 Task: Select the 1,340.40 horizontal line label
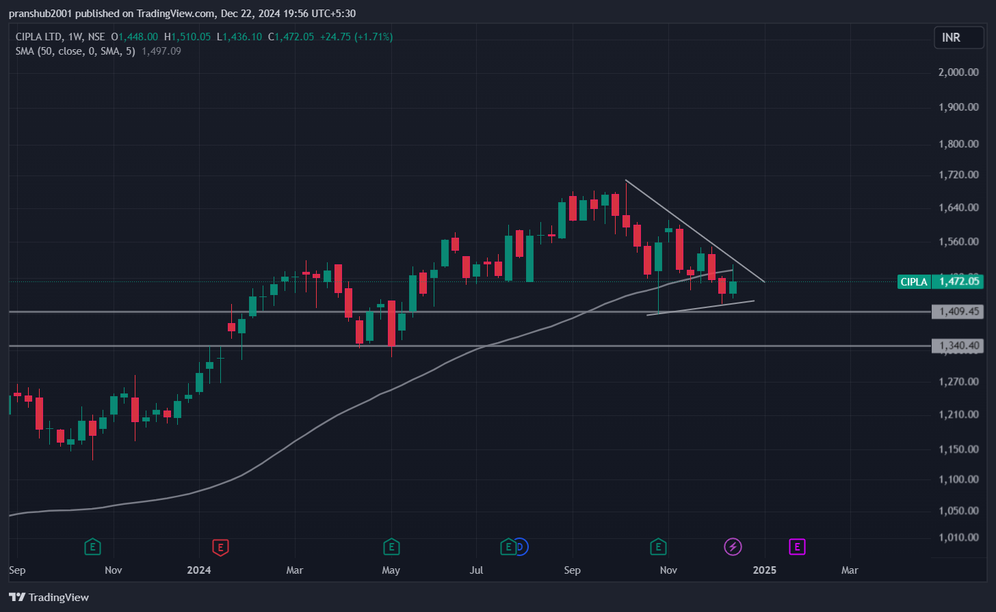(958, 346)
